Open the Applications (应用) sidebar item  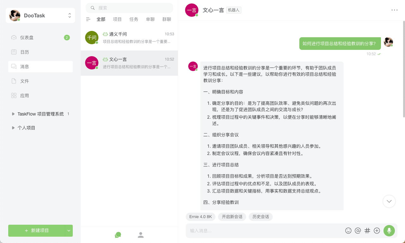(40, 96)
